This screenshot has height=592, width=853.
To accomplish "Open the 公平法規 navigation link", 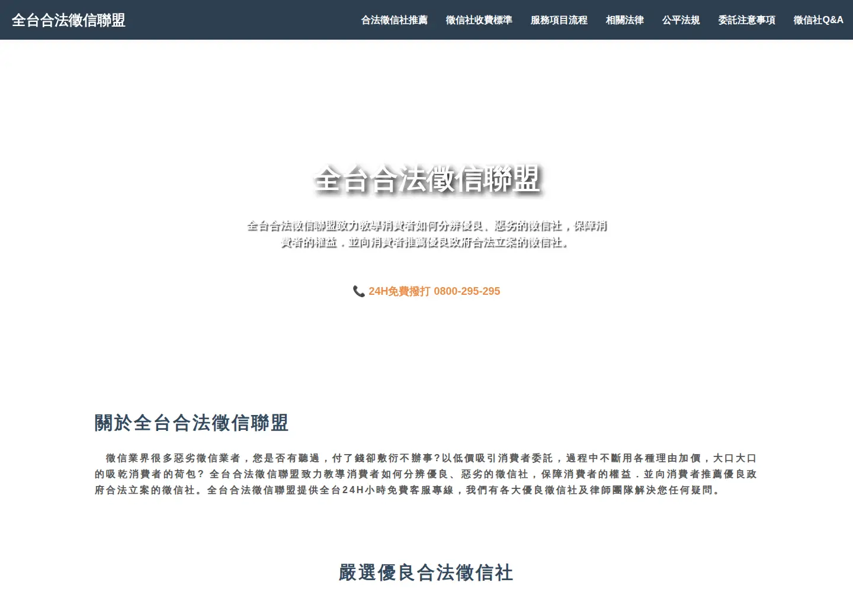I will (x=681, y=20).
